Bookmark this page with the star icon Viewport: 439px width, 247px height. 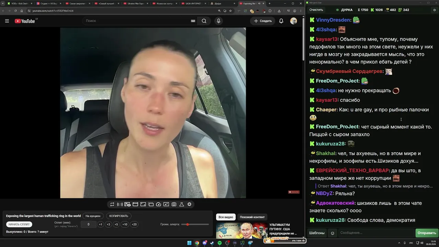point(230,11)
